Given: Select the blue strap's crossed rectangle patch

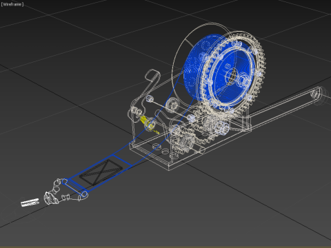Looking at the screenshot, I should [101, 172].
